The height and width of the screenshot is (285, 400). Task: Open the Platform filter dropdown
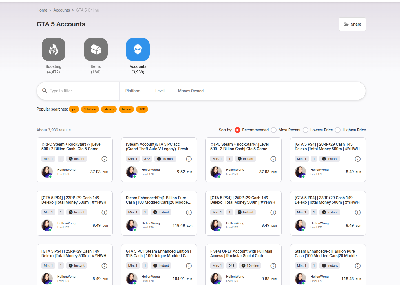[133, 91]
